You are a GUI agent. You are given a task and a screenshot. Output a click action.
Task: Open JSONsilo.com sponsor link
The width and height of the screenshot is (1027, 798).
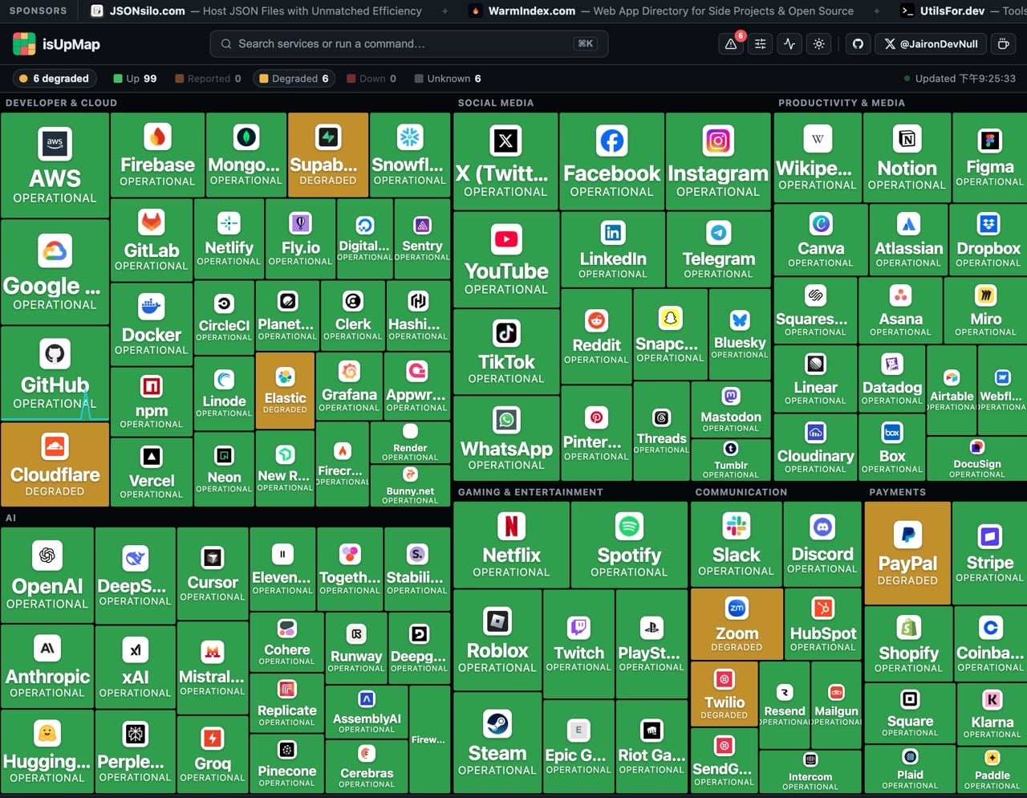pos(256,11)
